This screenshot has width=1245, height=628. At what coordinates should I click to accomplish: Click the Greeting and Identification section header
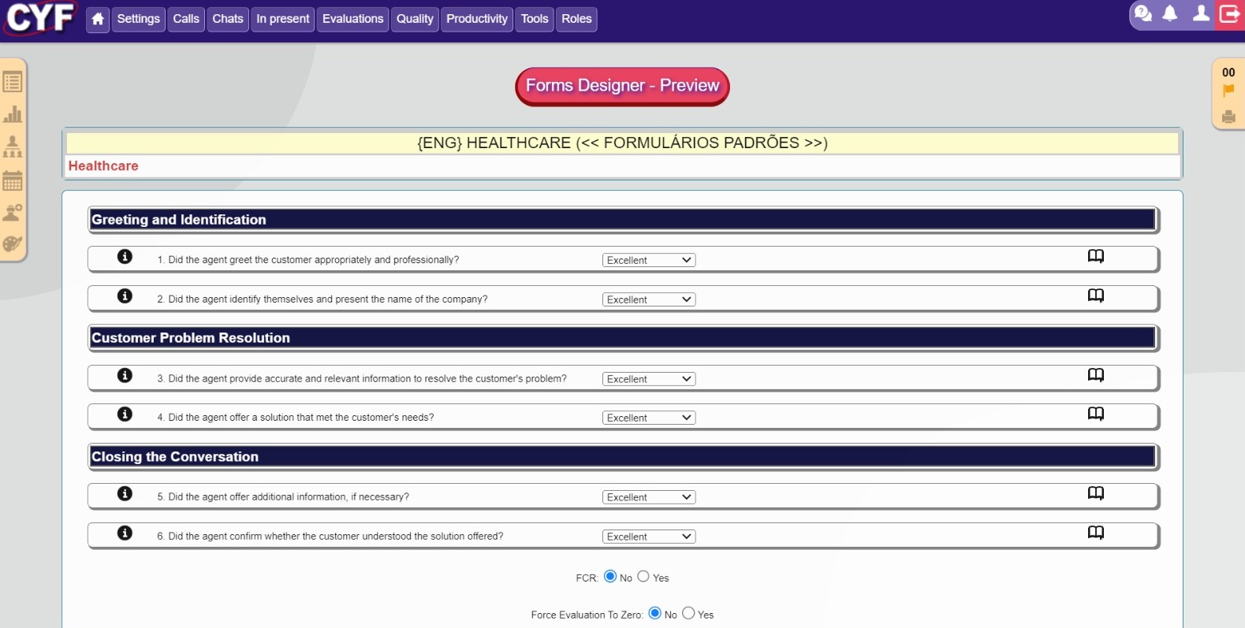tap(622, 220)
